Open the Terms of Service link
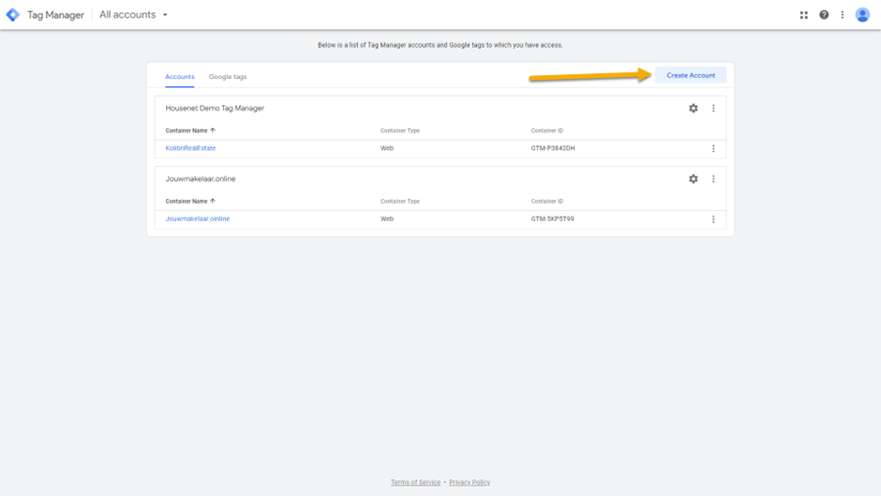The image size is (881, 496). tap(416, 483)
